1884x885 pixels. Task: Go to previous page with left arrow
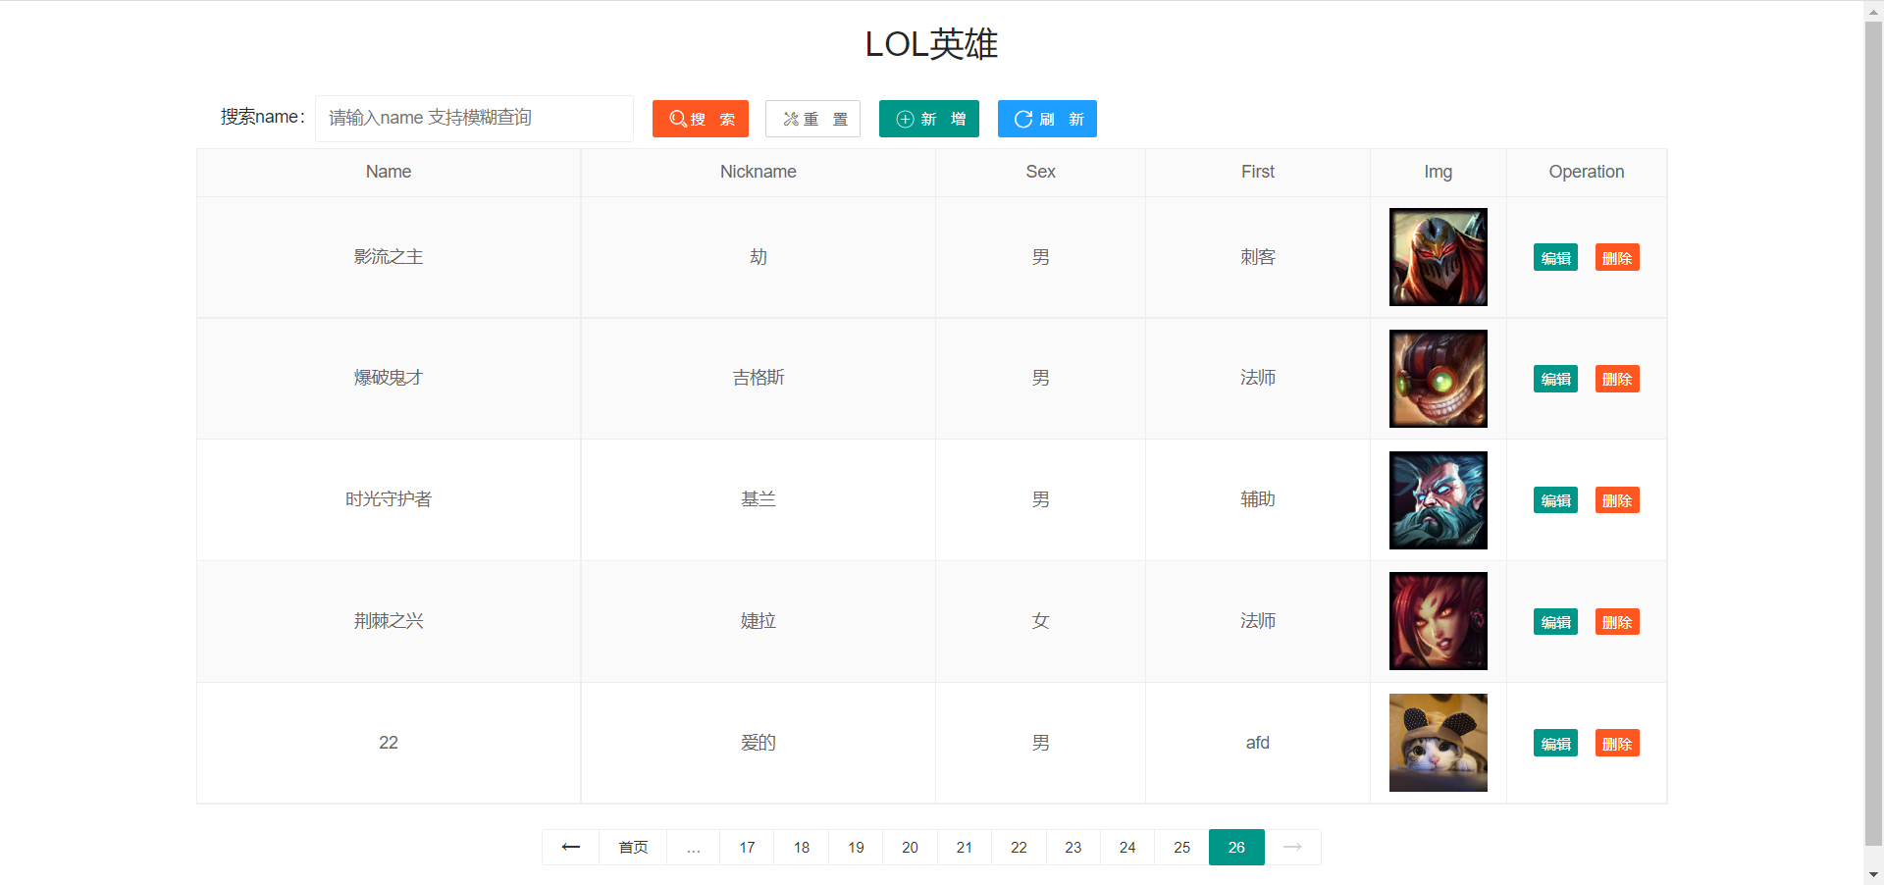[571, 847]
